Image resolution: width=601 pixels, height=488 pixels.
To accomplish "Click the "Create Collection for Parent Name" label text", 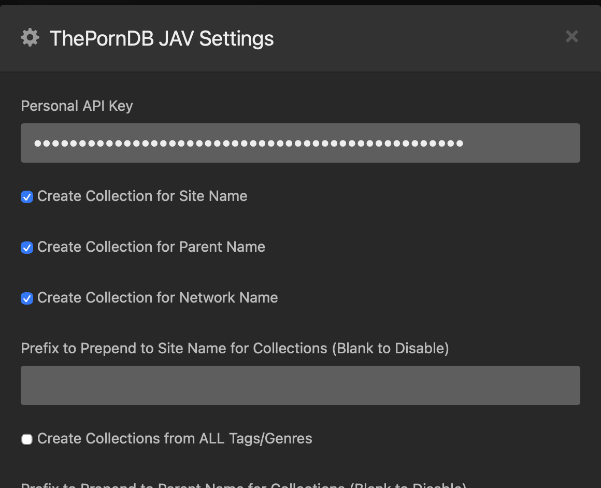I will coord(151,247).
